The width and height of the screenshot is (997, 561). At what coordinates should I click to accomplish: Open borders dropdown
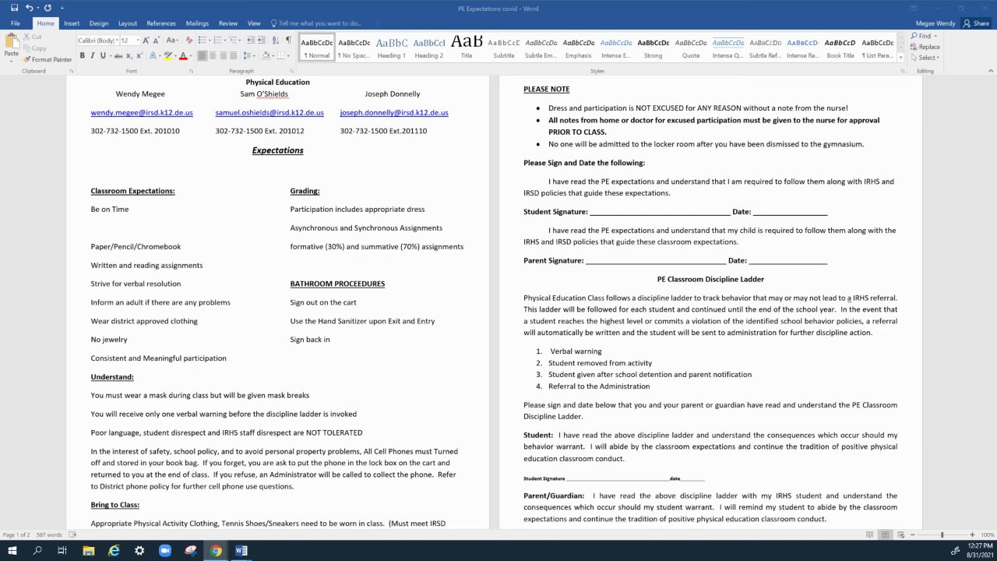click(289, 55)
